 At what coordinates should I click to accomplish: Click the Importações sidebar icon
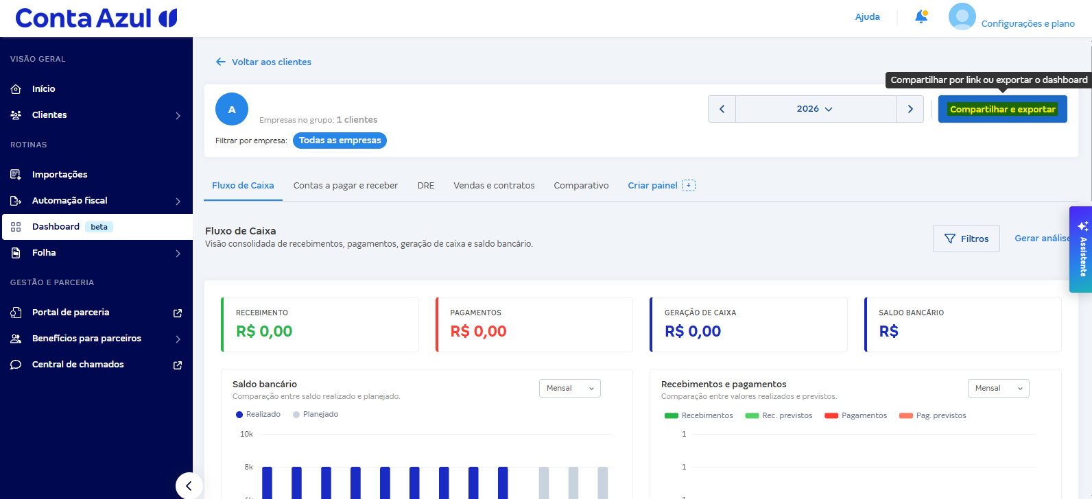(x=16, y=175)
